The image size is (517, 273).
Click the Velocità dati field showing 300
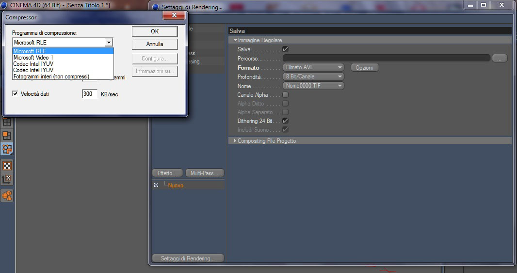pos(90,94)
